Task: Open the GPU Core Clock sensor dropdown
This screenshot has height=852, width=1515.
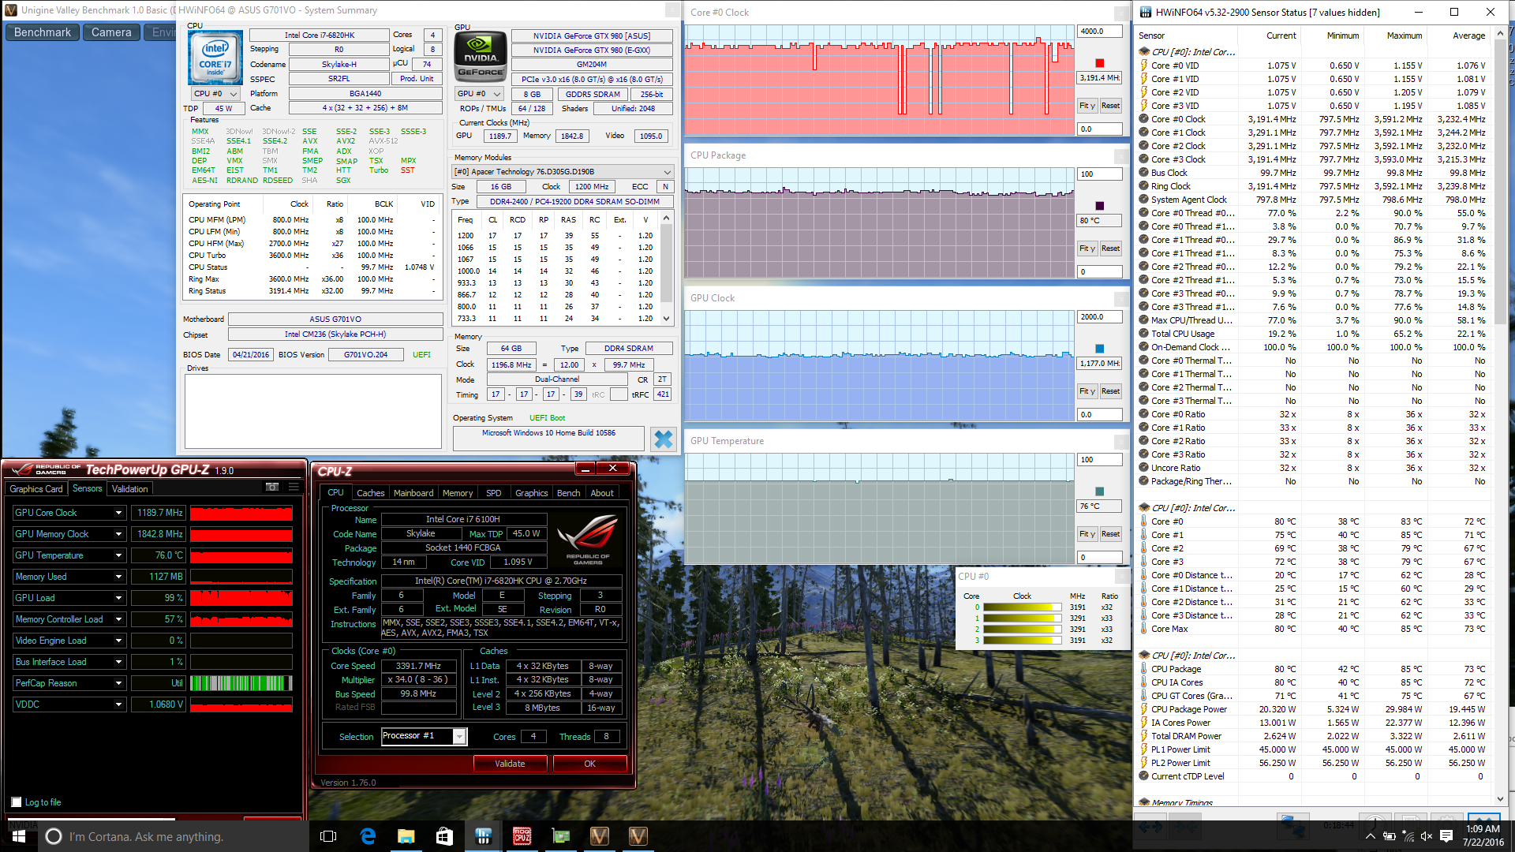Action: tap(118, 513)
